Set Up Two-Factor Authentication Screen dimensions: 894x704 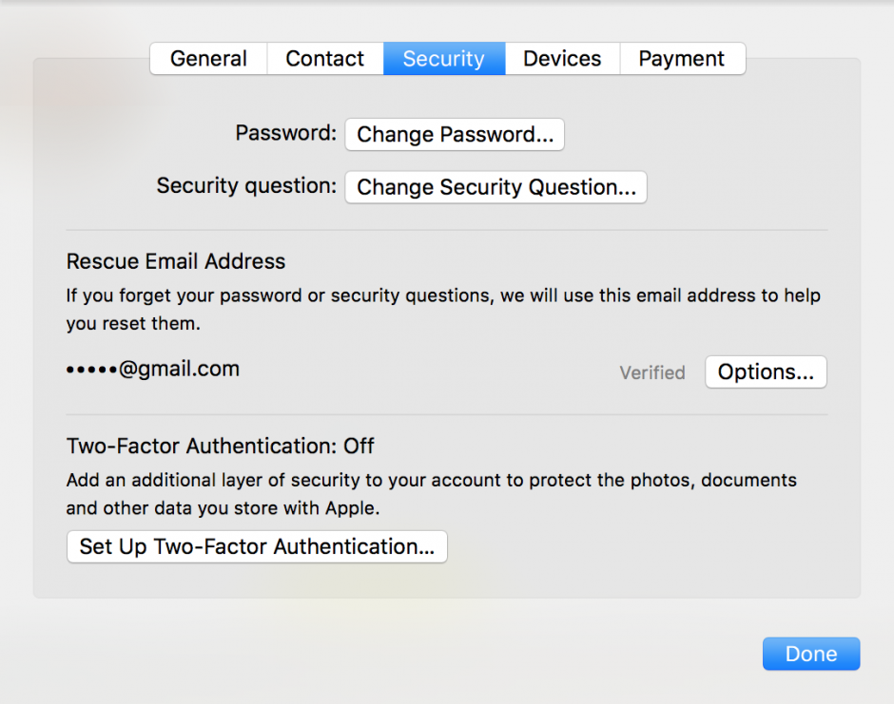[x=256, y=546]
